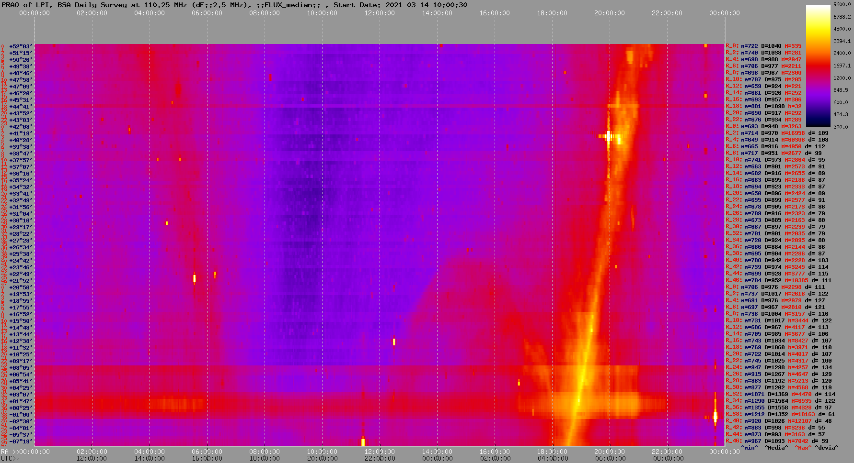The height and width of the screenshot is (463, 854).
Task: Click the brightest source on the +40°28' row
Action: click(609, 137)
